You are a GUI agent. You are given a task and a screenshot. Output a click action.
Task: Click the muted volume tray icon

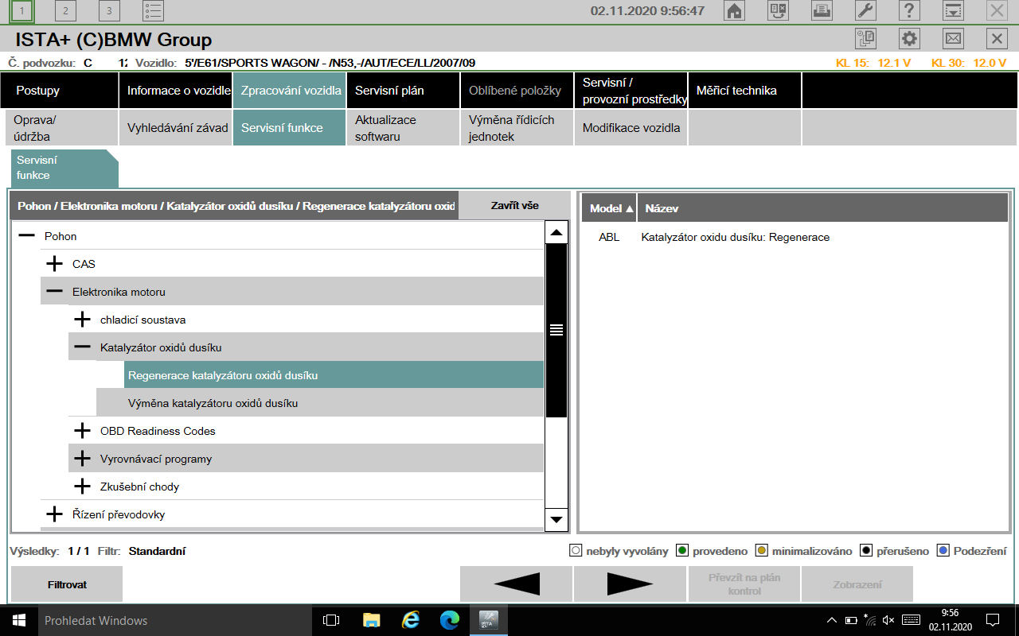tap(889, 620)
